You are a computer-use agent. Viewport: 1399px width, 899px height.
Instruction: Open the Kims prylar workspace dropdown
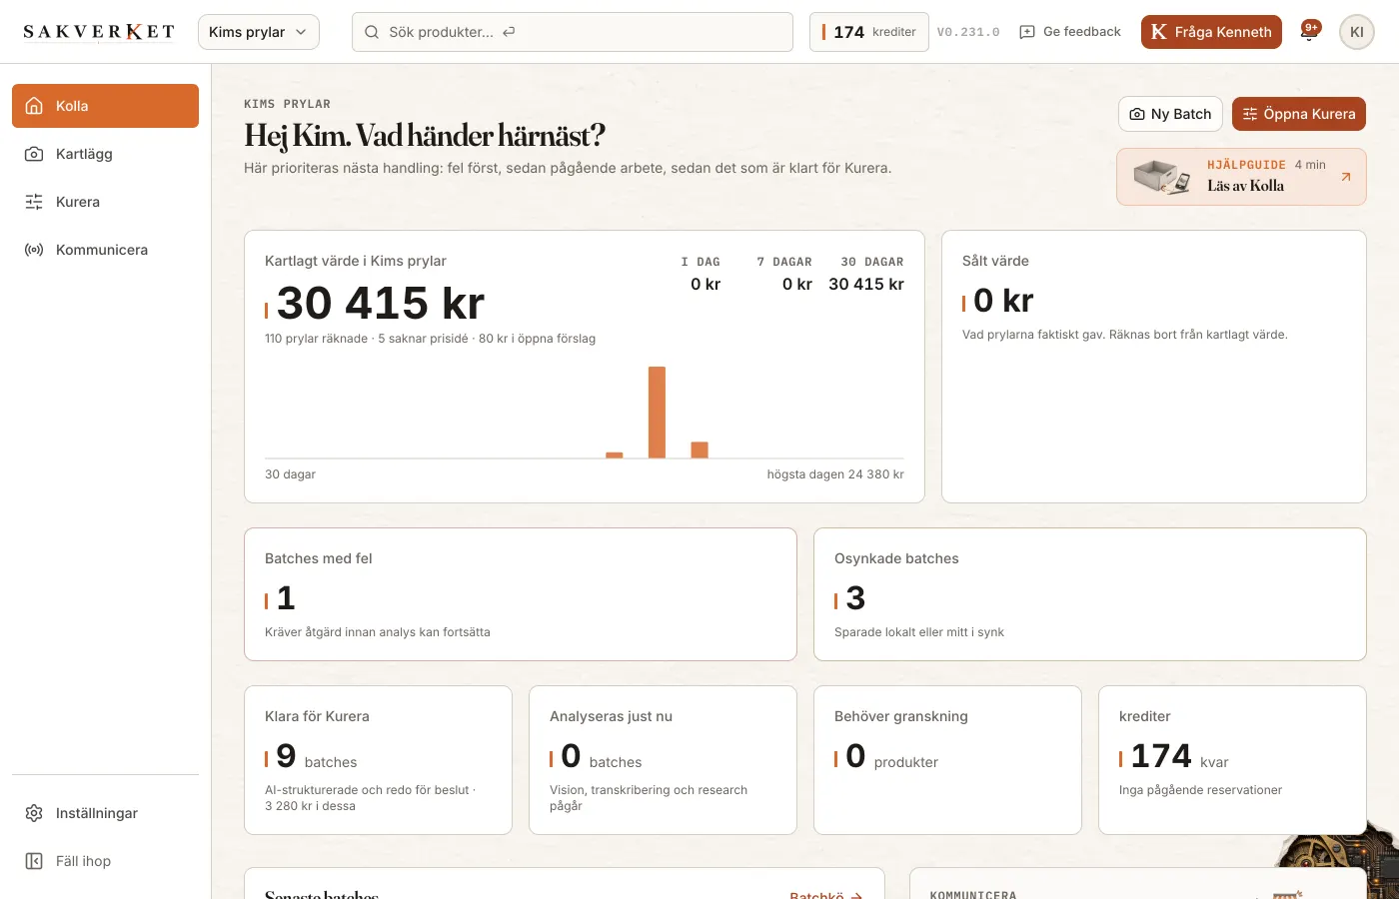tap(259, 32)
